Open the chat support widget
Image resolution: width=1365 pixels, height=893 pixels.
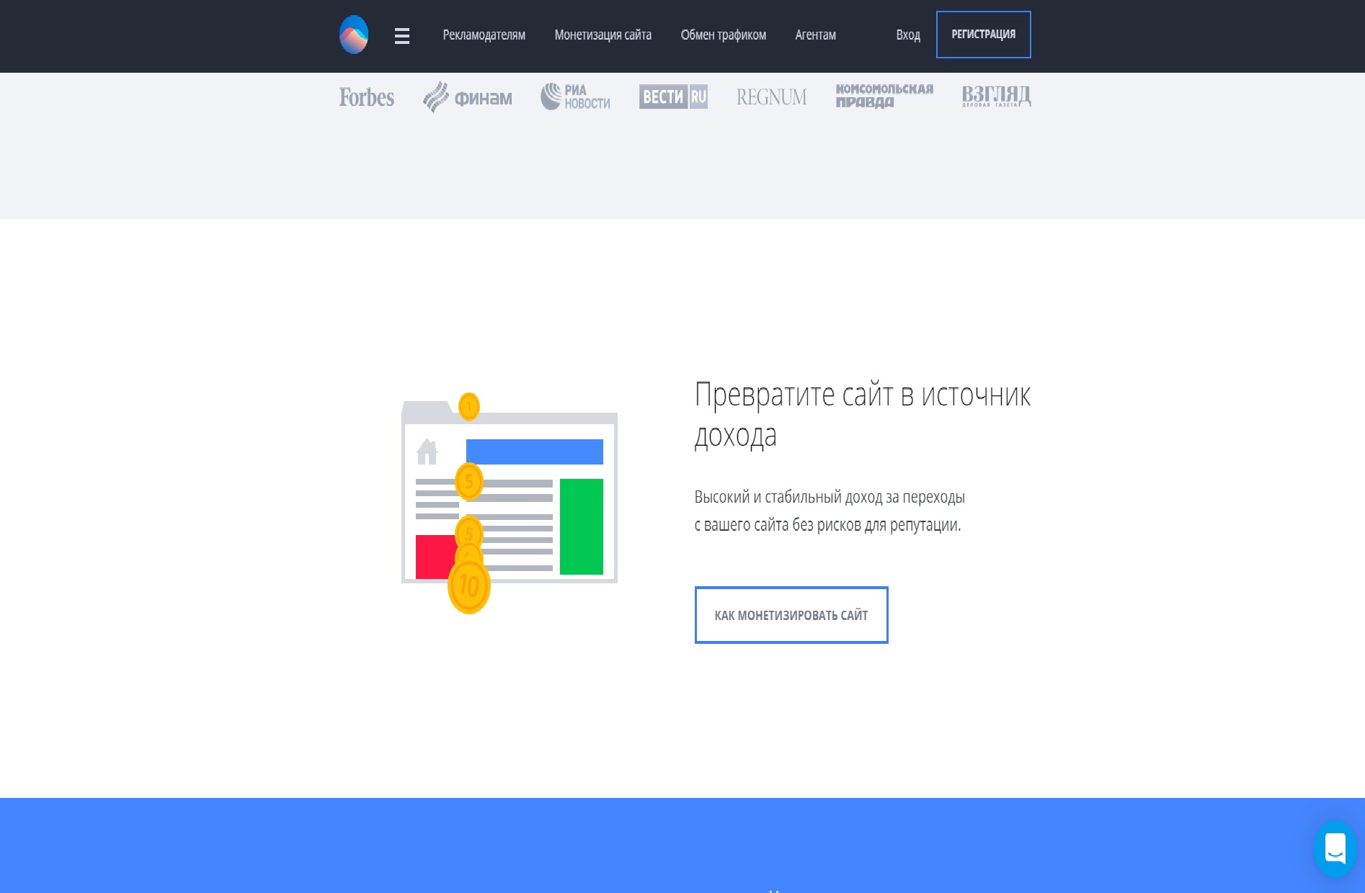[x=1335, y=848]
